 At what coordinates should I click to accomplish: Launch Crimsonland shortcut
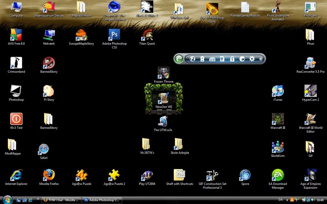coord(16,65)
